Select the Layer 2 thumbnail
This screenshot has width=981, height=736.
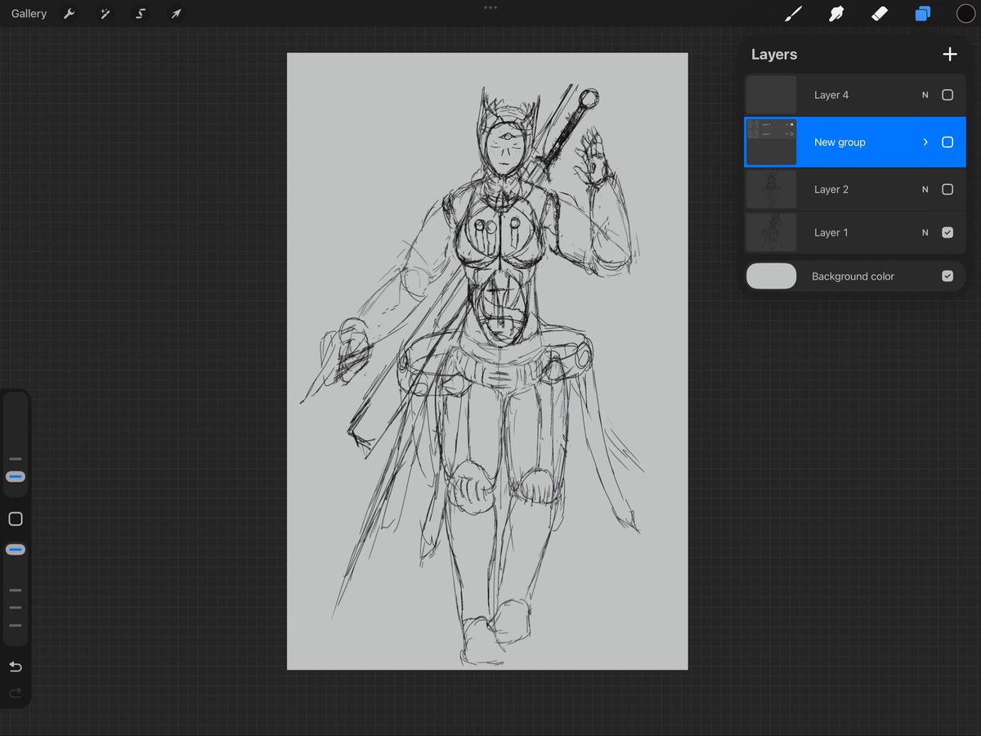click(x=772, y=189)
